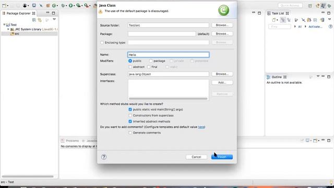Click the green Run toolbar icon
Image resolution: width=334 pixels, height=188 pixels.
(70, 6)
